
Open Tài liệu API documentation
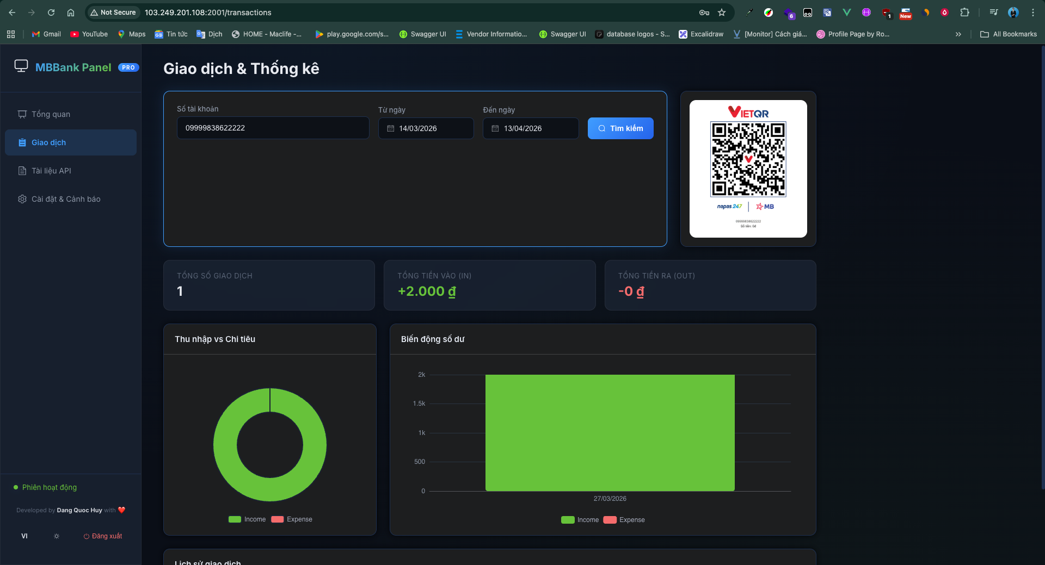pos(71,171)
